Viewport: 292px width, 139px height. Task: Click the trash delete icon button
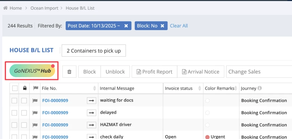coord(69,71)
